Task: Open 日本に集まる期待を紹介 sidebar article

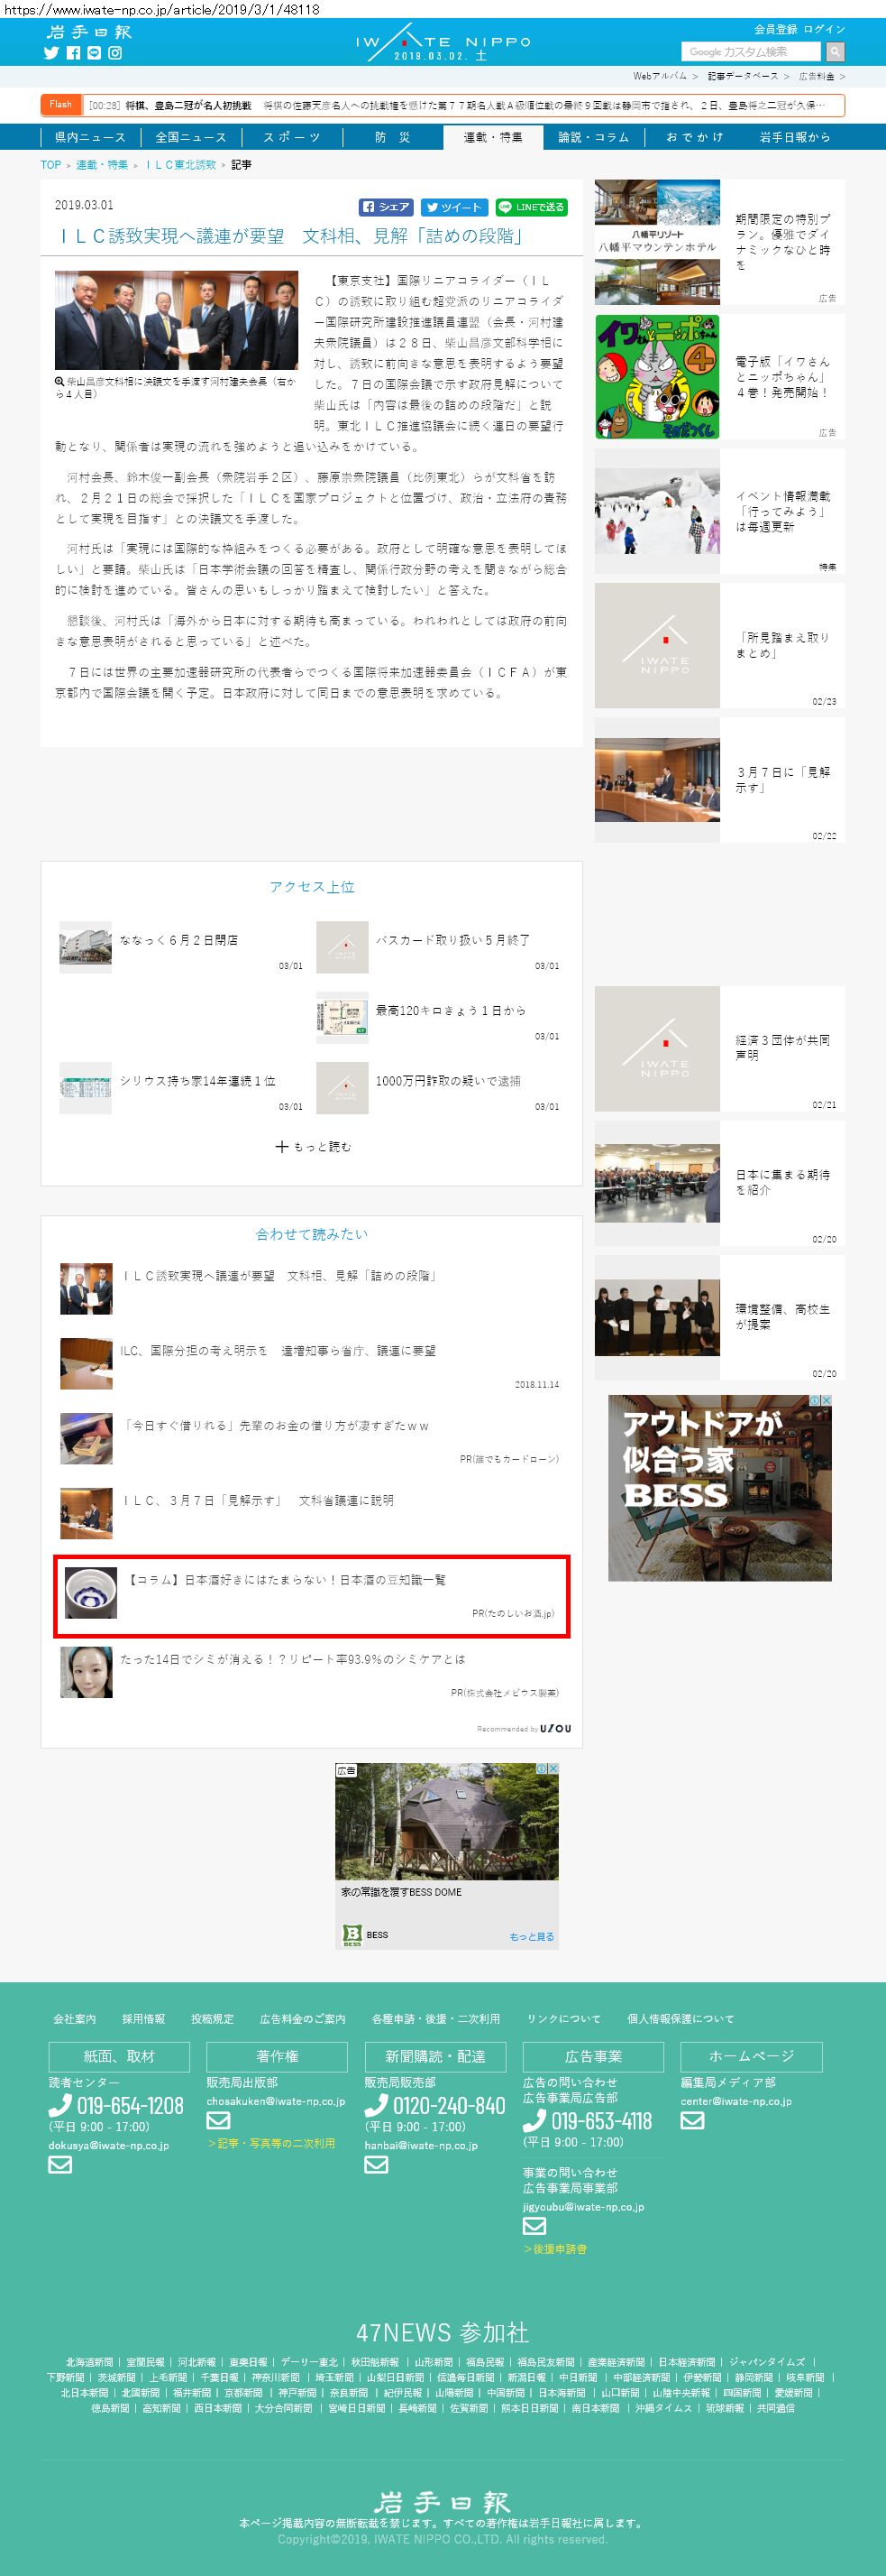Action: [719, 1183]
